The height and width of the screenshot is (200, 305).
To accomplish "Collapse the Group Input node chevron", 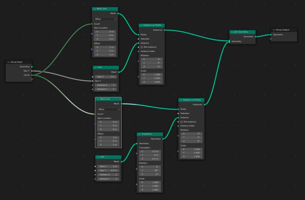I will click(8, 62).
